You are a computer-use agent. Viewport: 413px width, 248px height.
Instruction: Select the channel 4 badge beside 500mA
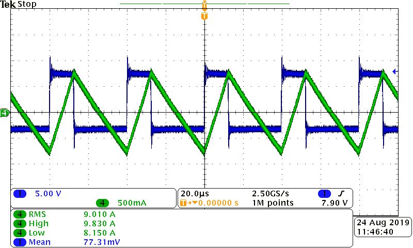point(102,203)
